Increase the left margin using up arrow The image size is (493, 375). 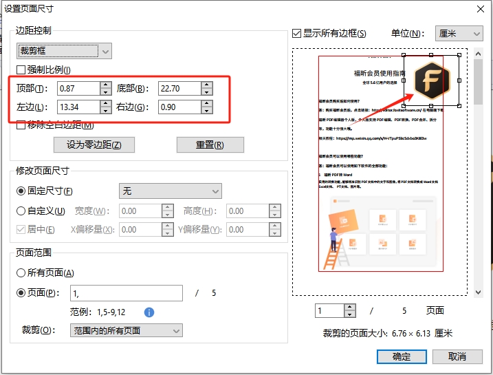105,103
